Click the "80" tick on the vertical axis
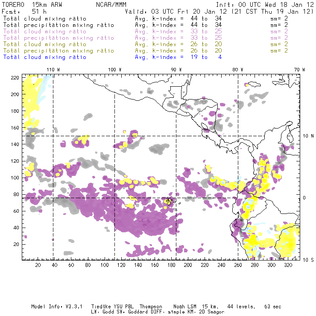 coord(16,194)
